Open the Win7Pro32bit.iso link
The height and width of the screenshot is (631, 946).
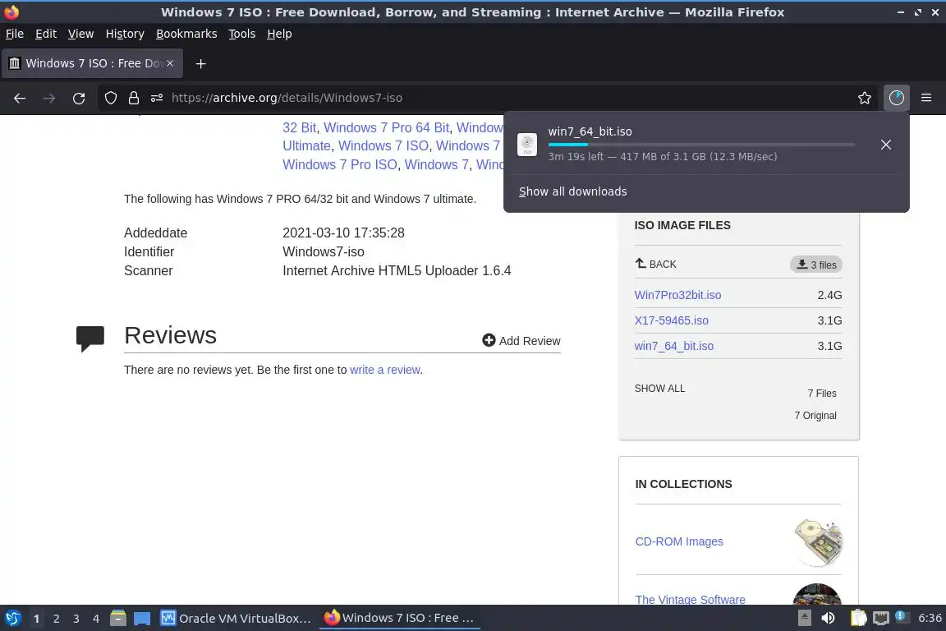677,295
